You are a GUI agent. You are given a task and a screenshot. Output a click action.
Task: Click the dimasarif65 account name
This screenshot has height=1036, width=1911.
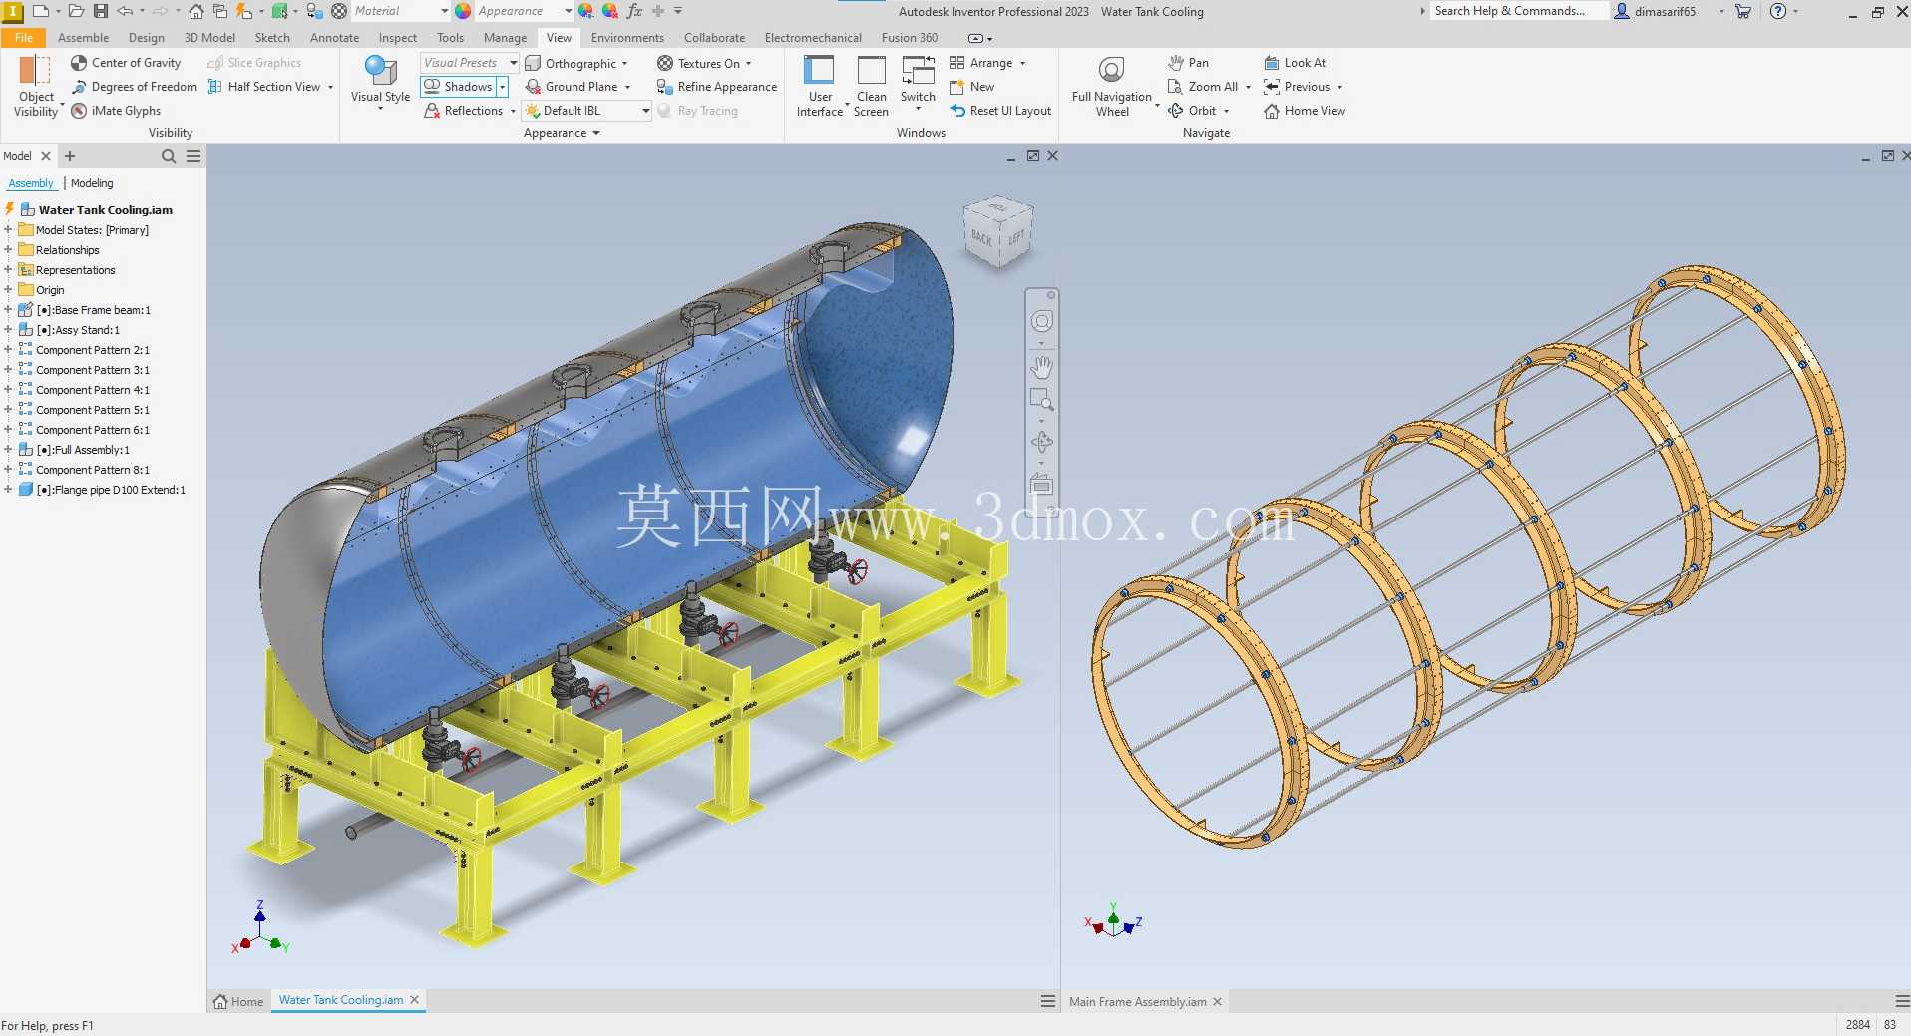(1665, 11)
